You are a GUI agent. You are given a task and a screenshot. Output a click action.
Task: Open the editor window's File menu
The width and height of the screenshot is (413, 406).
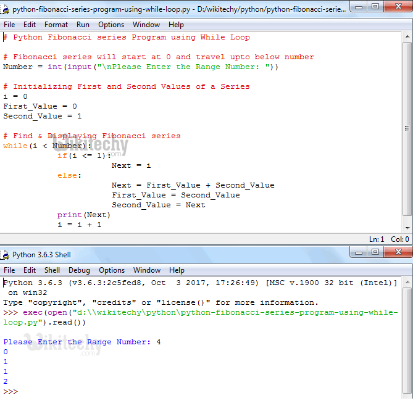coord(10,25)
